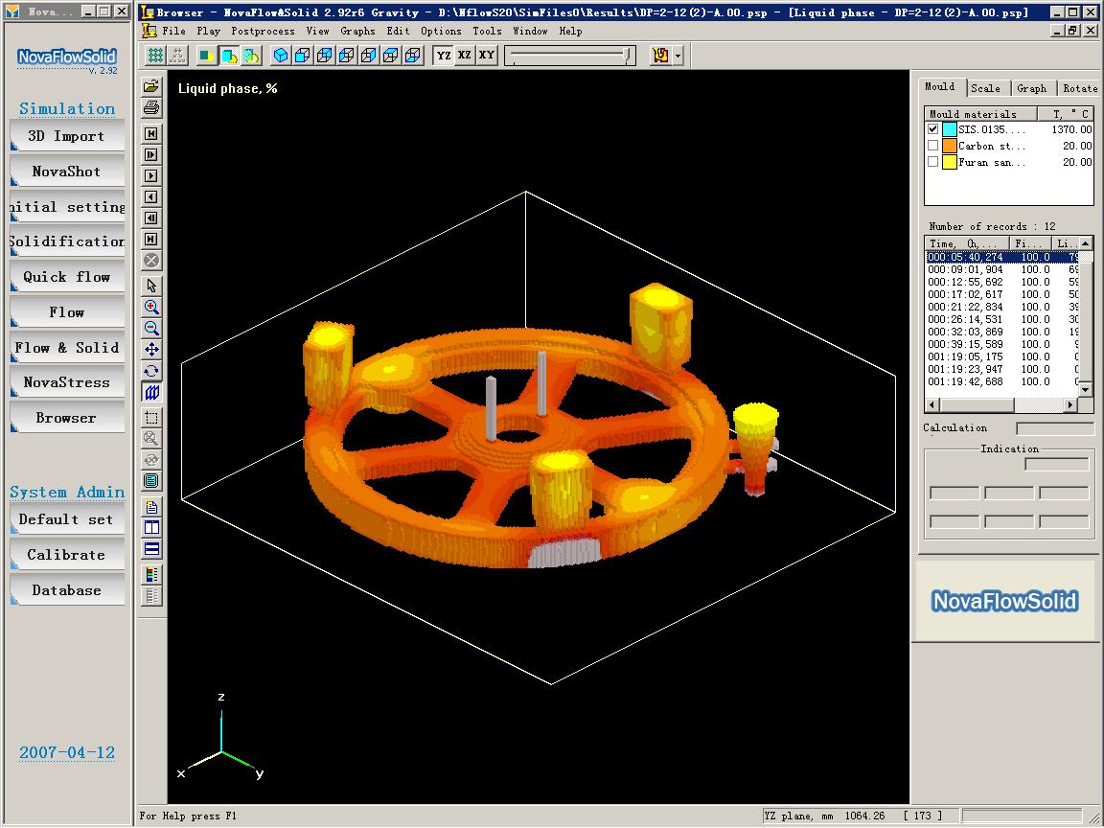Click the tile windows horizontally icon

[151, 549]
